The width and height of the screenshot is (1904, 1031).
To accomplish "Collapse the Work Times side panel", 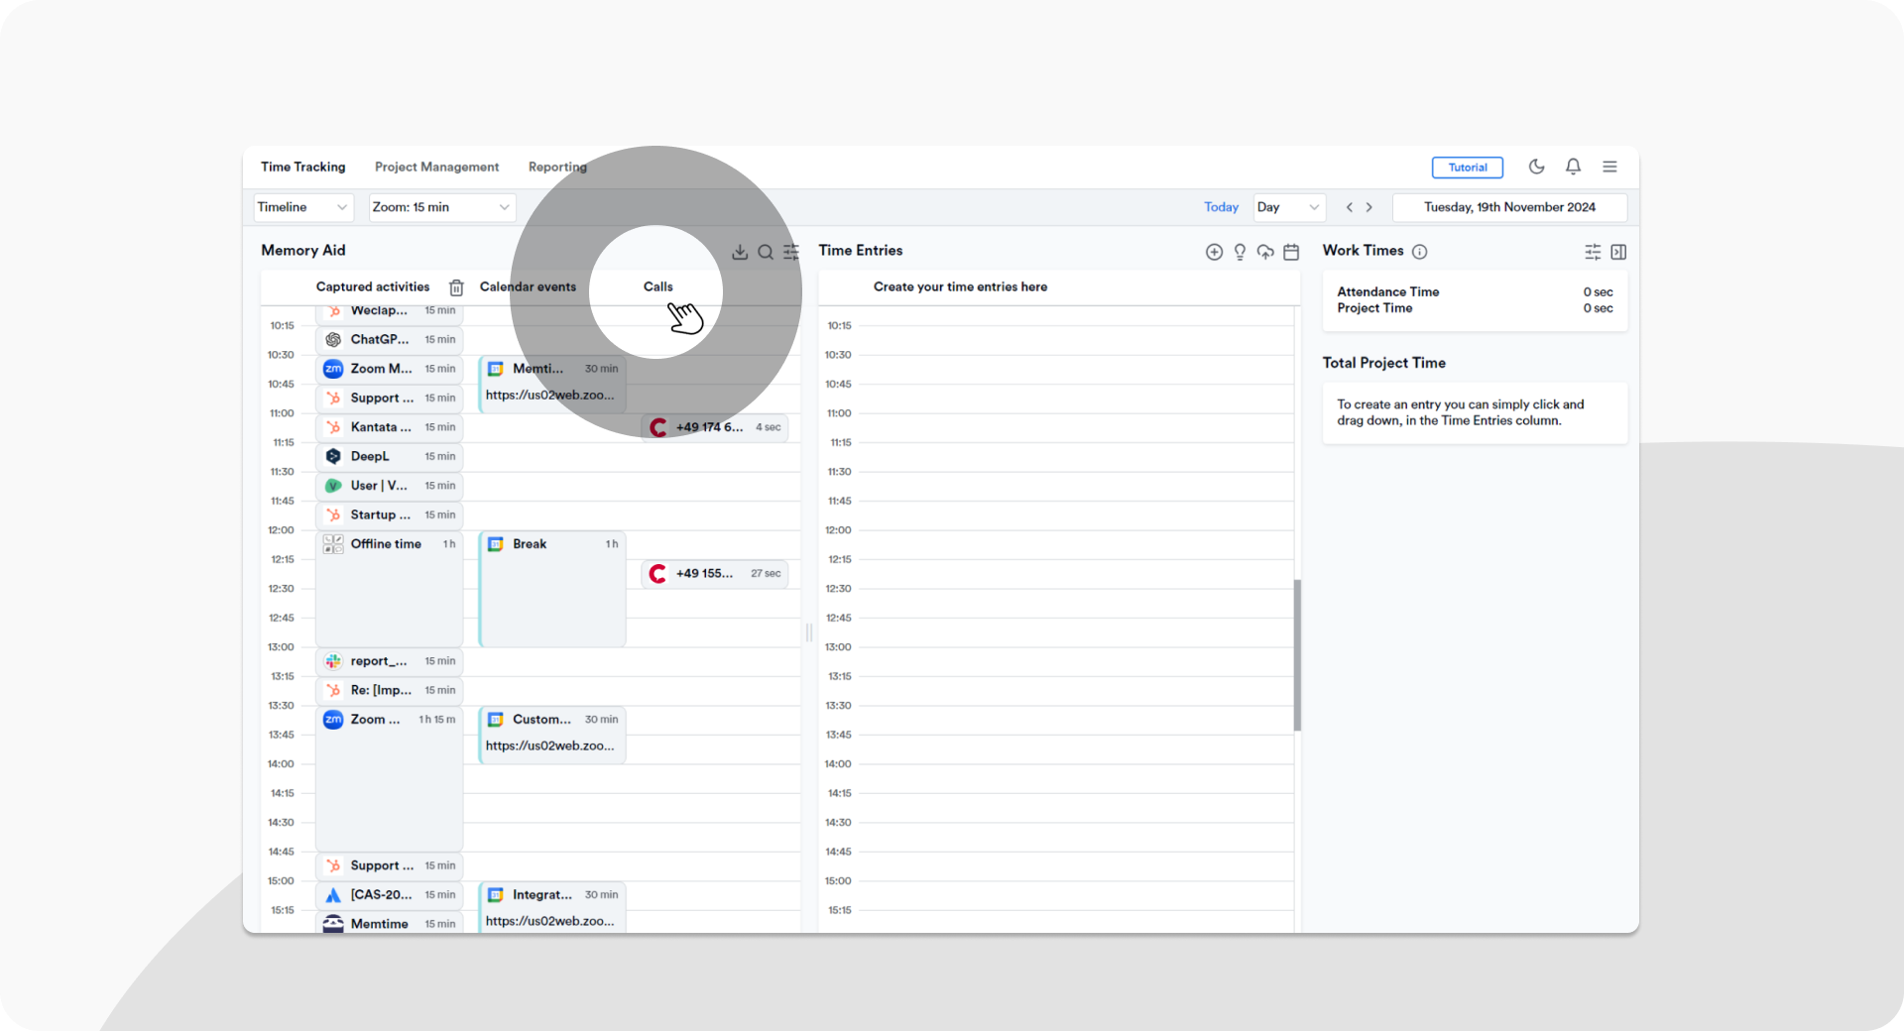I will click(1618, 252).
